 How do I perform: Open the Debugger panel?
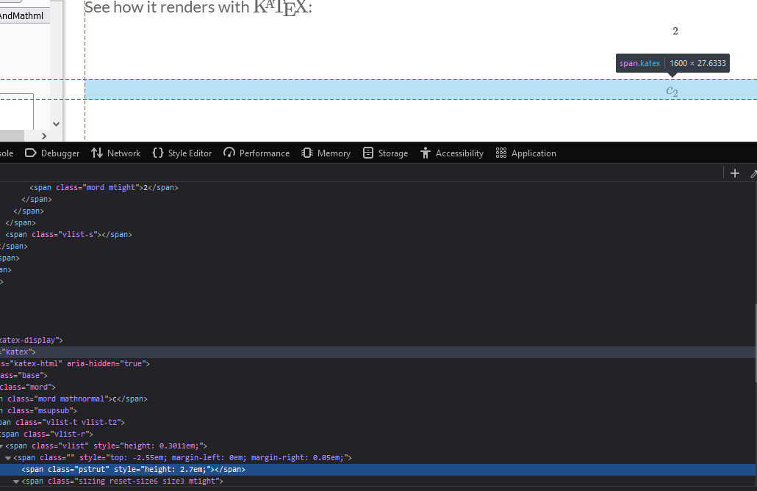pyautogui.click(x=52, y=153)
